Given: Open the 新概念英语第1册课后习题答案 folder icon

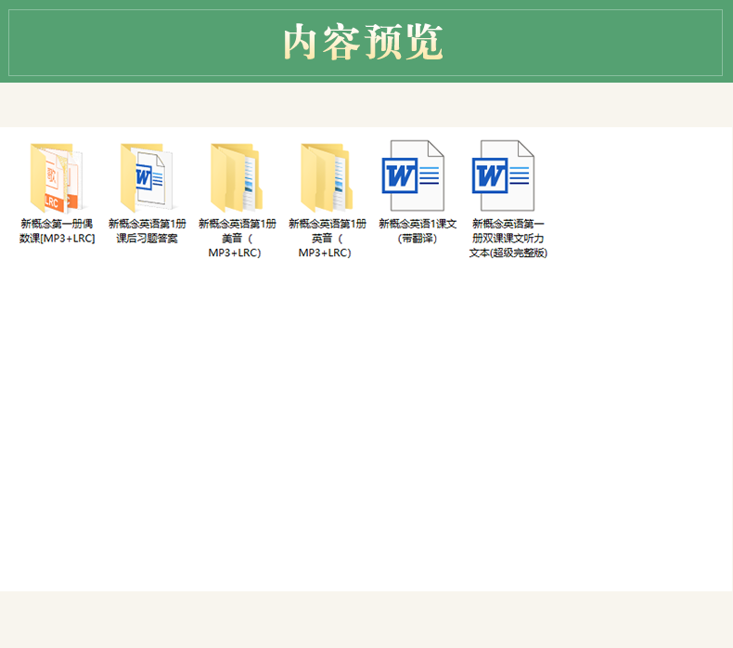Looking at the screenshot, I should 147,178.
